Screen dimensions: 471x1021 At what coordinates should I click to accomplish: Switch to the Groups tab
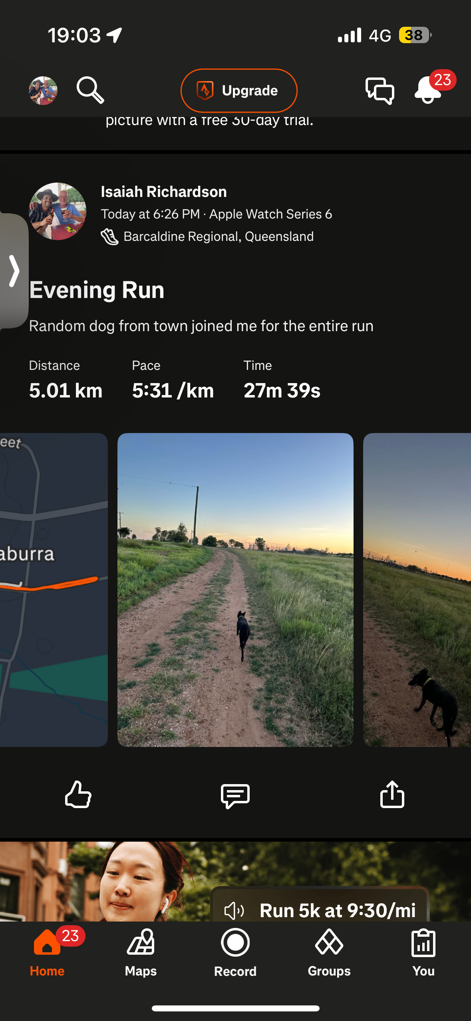(x=329, y=953)
